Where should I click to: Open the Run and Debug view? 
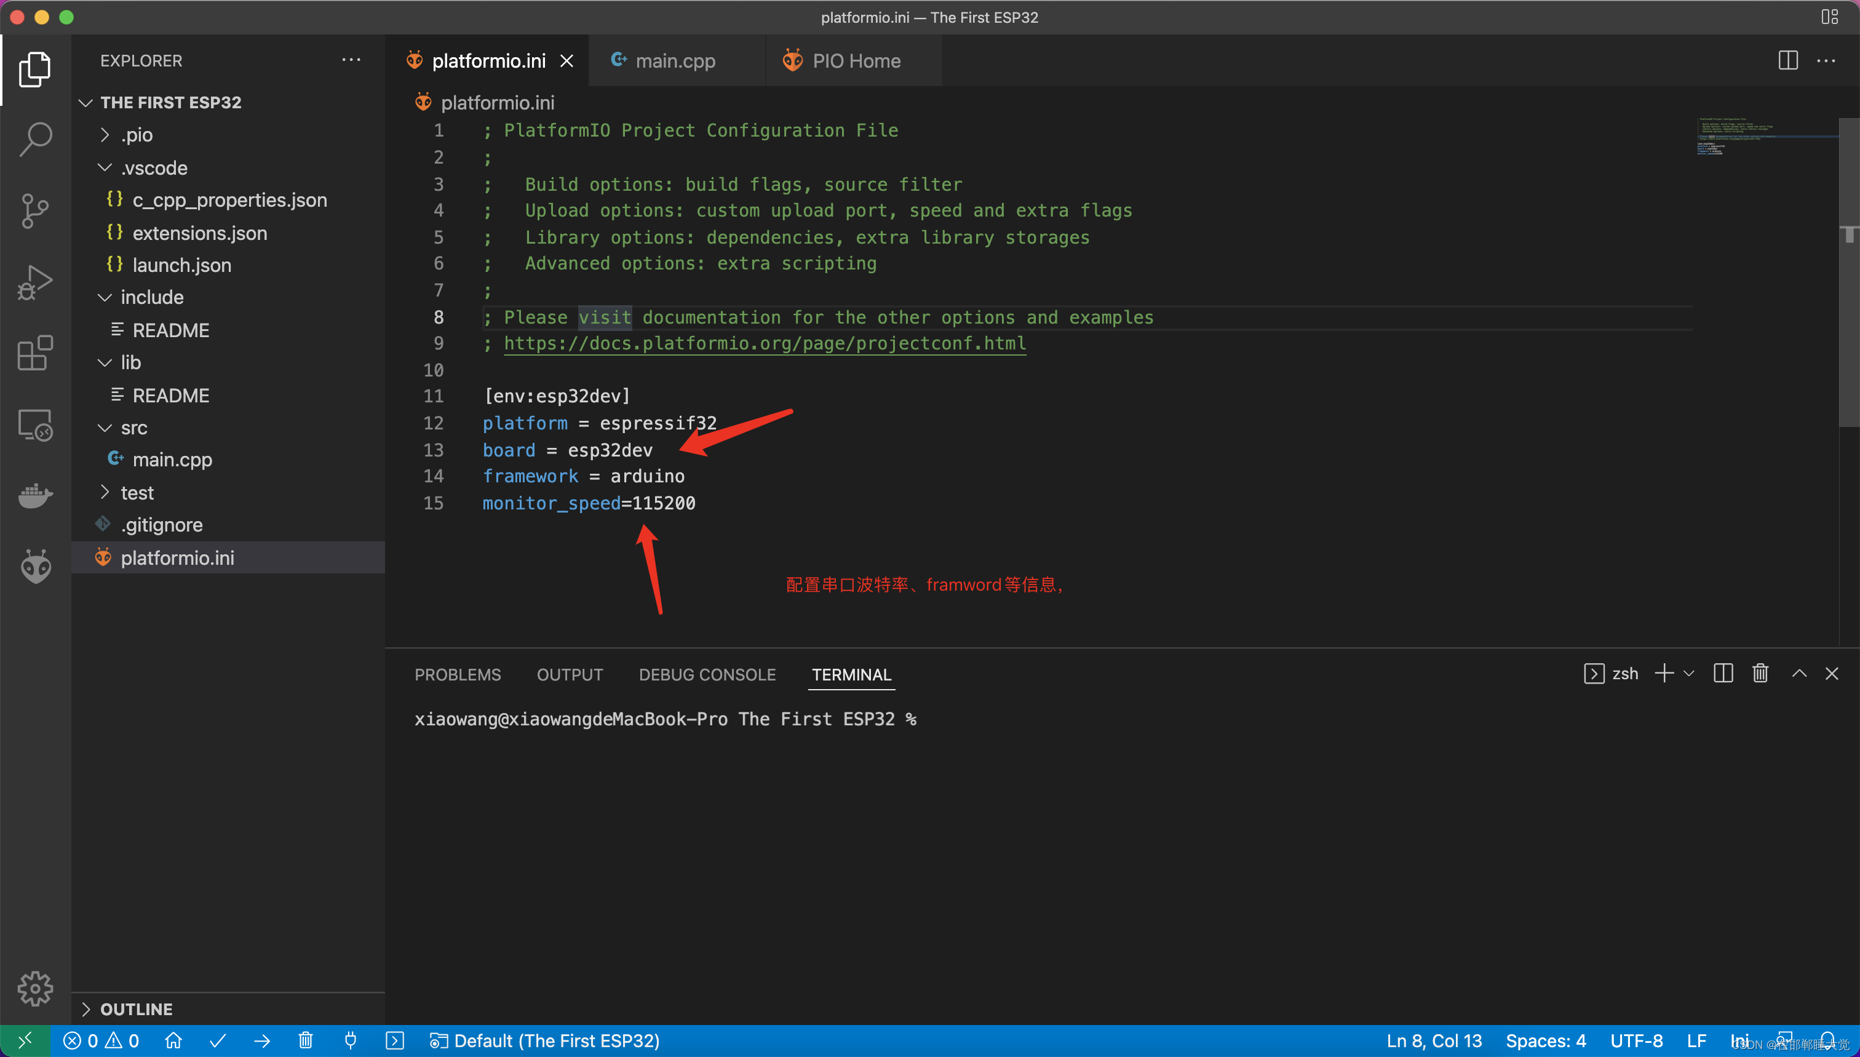click(35, 282)
